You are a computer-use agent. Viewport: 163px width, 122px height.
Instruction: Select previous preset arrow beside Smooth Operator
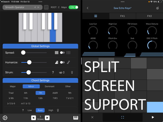pos(35,7)
